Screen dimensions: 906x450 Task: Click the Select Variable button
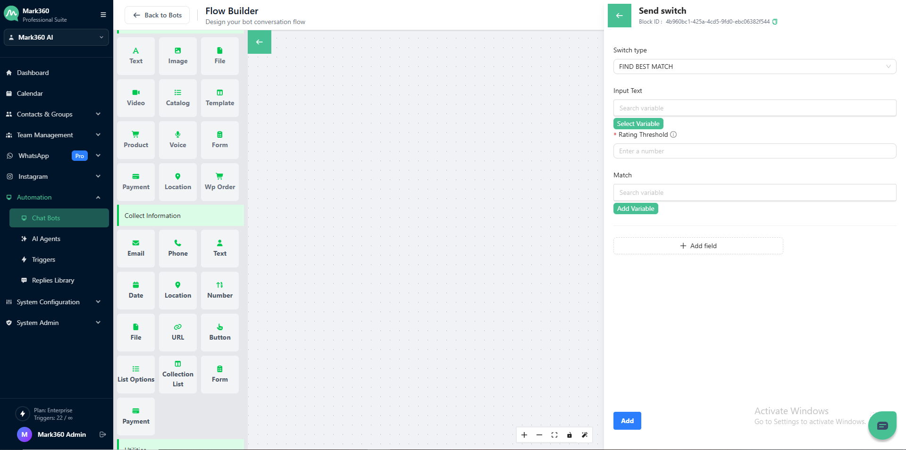point(638,123)
